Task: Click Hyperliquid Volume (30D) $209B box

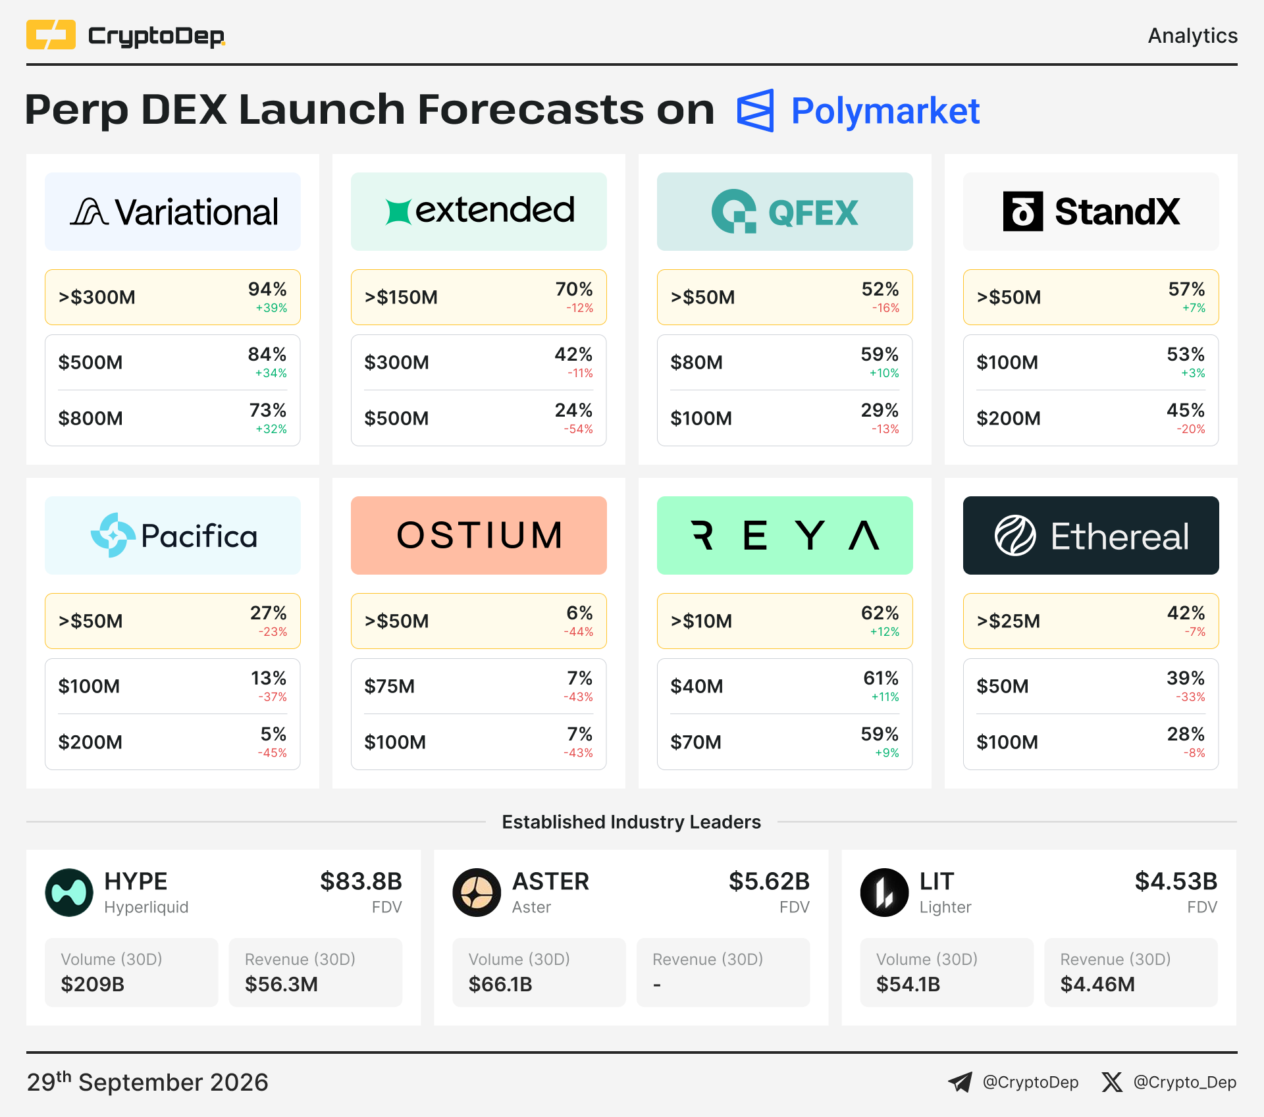Action: tap(131, 972)
